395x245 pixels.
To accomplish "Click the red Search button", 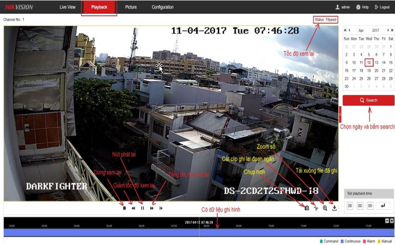I will click(x=368, y=100).
